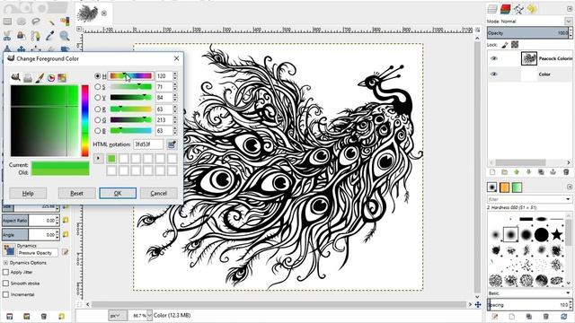Anchor the floating layer with anchor icon
The image size is (575, 323).
coord(553,171)
